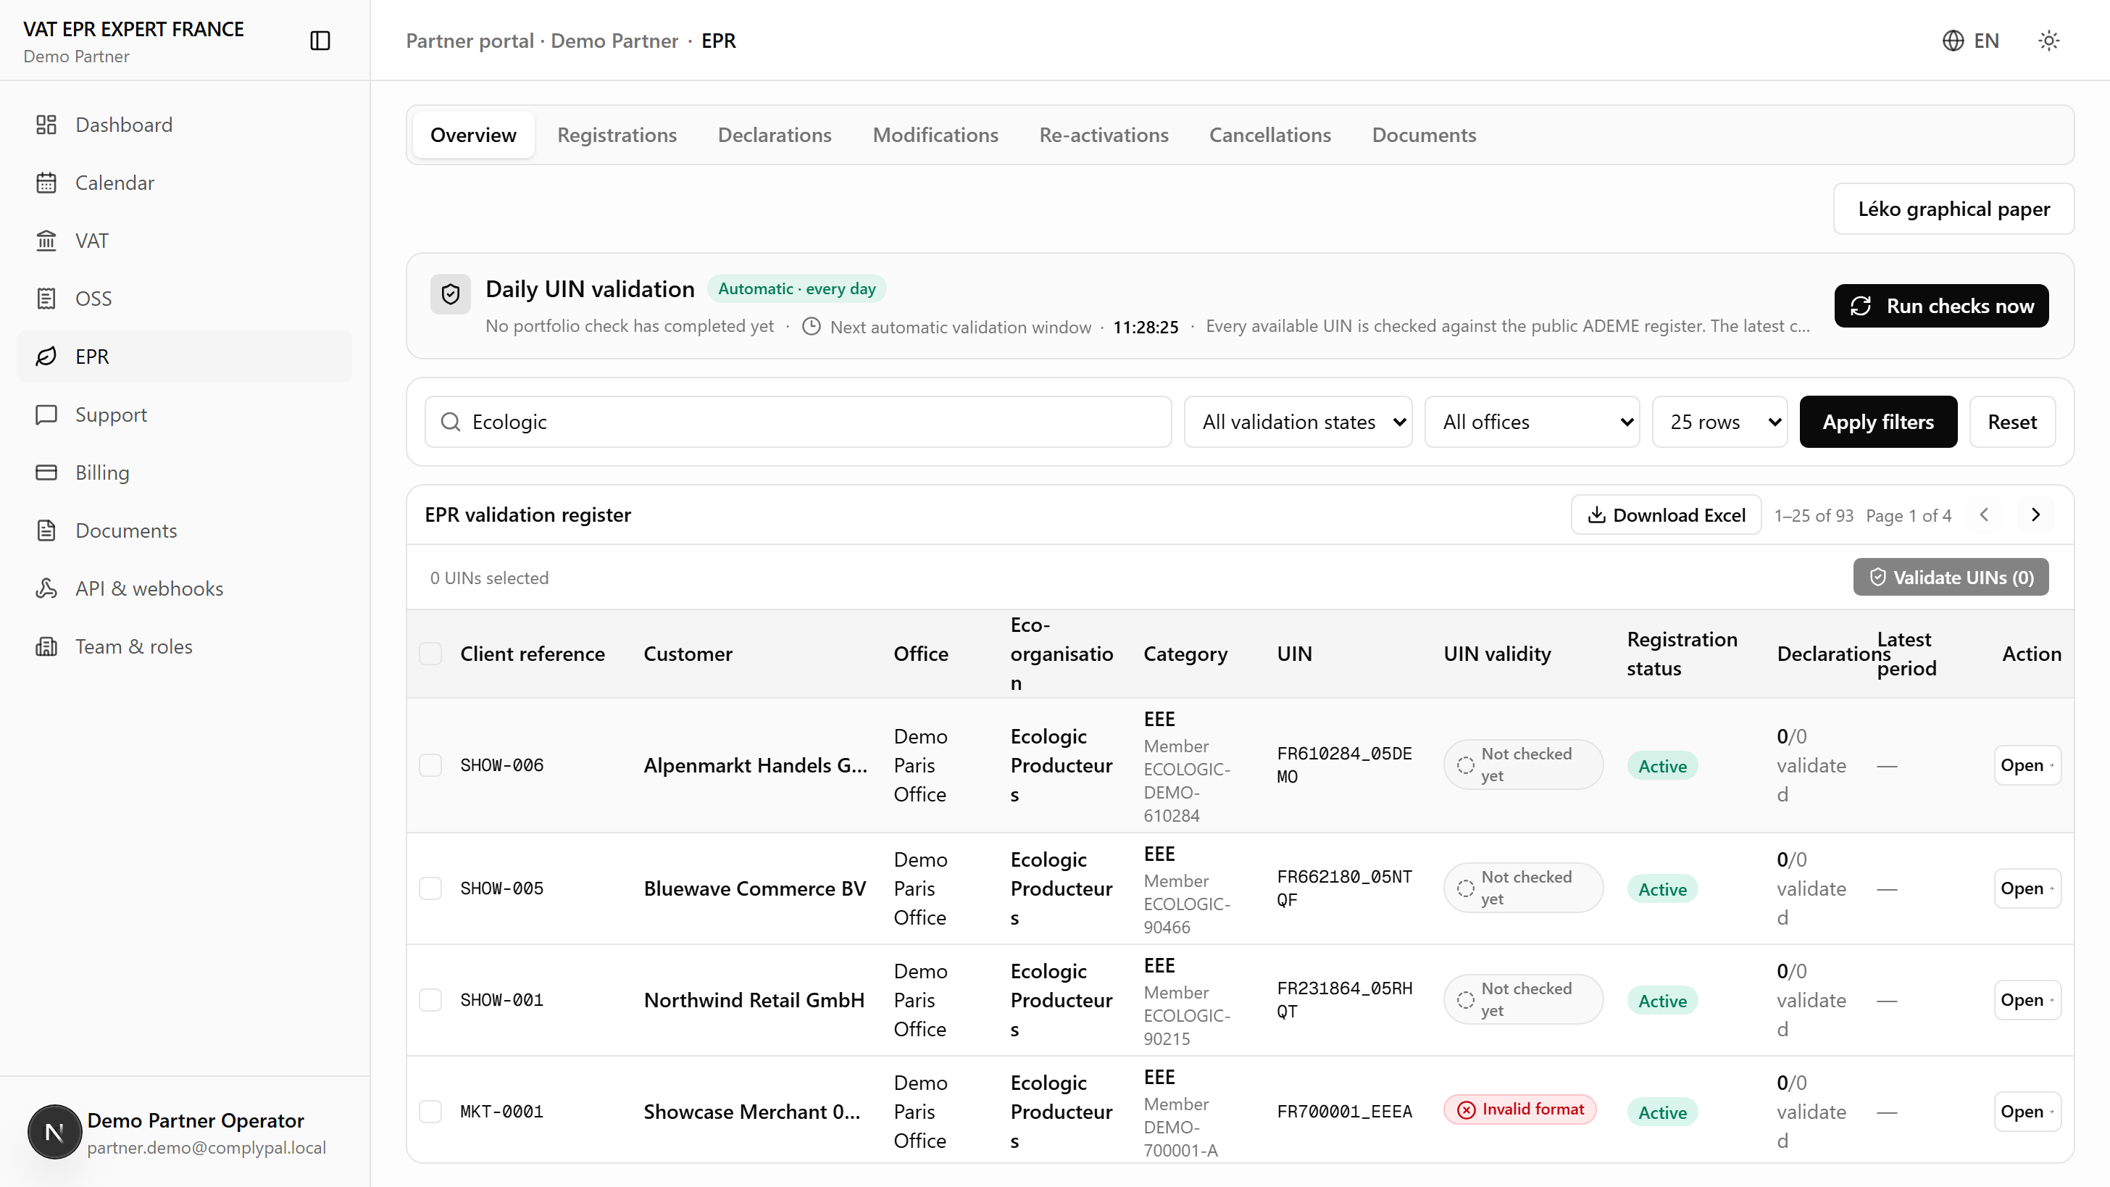Screen dimensions: 2110x1187
Task: Click the Automatic · every day badge
Action: pos(797,288)
